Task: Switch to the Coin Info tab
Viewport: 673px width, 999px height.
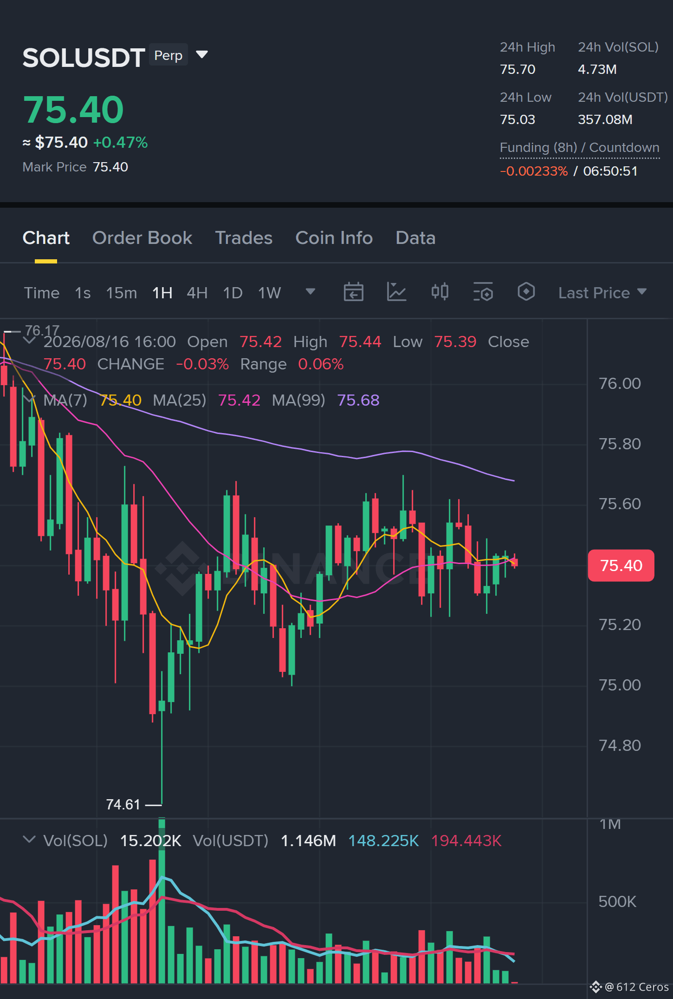Action: tap(334, 238)
